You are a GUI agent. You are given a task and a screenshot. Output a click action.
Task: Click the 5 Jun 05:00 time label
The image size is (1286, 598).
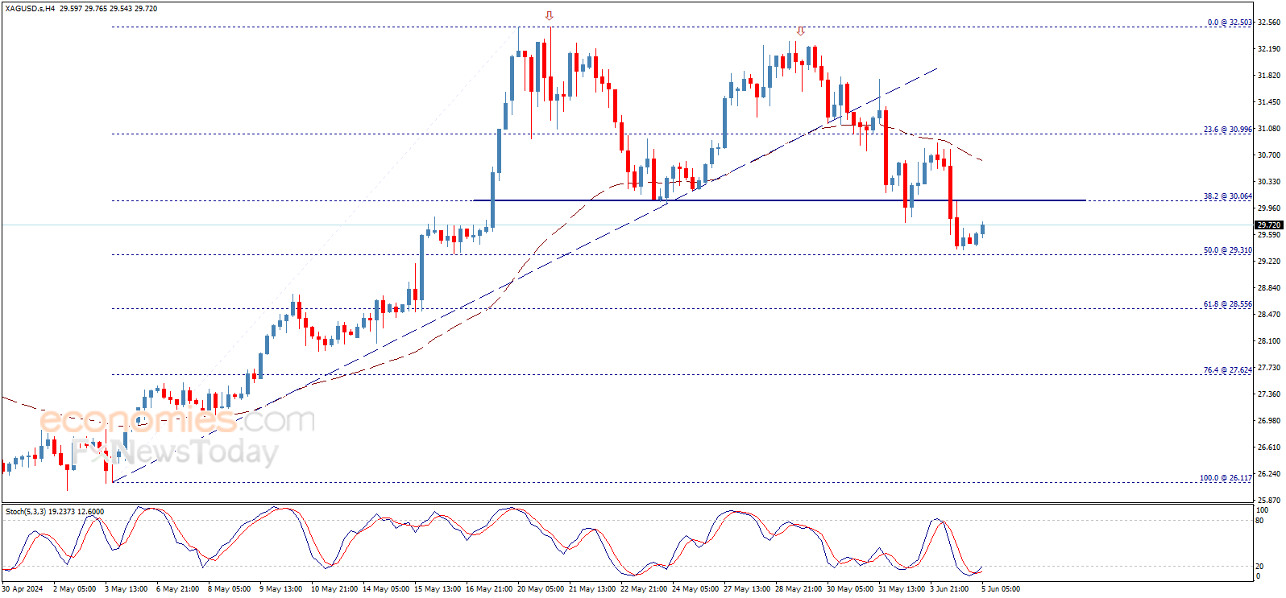coord(1001,589)
